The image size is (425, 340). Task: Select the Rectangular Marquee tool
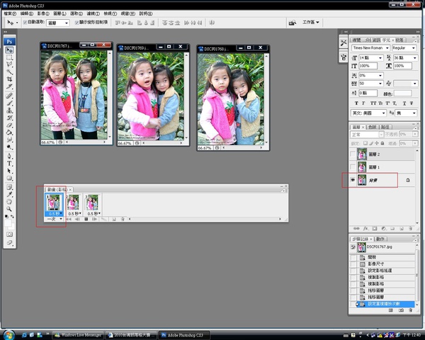(x=9, y=57)
